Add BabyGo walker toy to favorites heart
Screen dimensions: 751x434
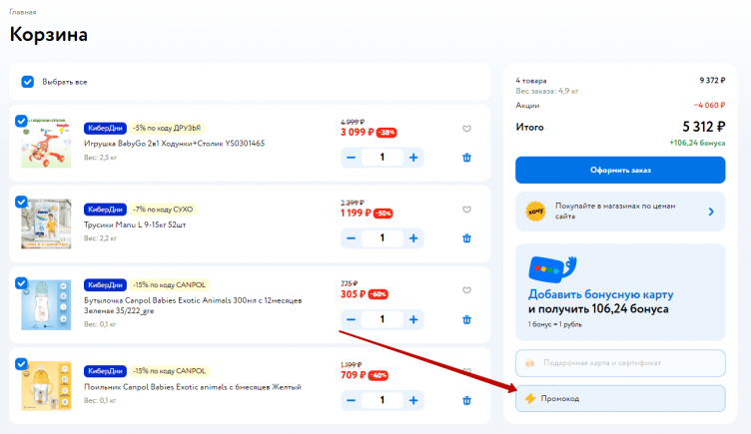coord(466,128)
